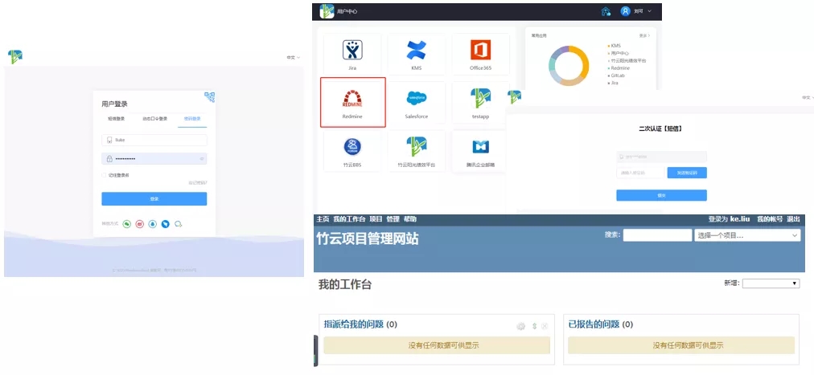Click the reorder arrows icon in 指派给我的问题

tap(534, 326)
